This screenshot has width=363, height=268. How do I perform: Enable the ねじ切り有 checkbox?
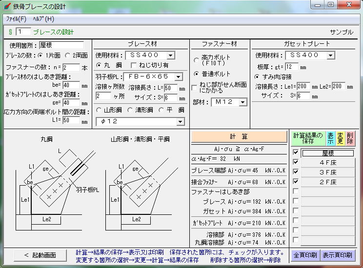coord(134,65)
